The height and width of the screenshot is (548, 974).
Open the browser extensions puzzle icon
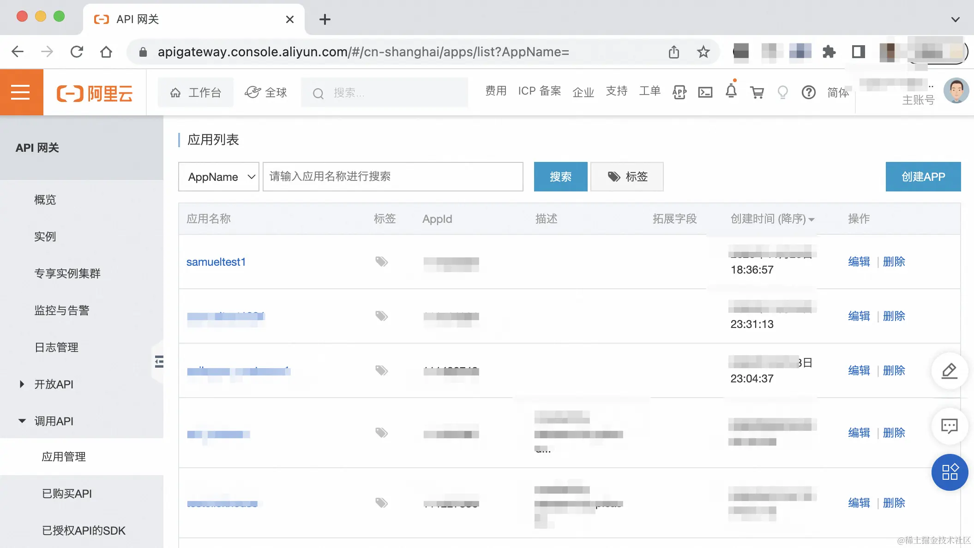829,52
